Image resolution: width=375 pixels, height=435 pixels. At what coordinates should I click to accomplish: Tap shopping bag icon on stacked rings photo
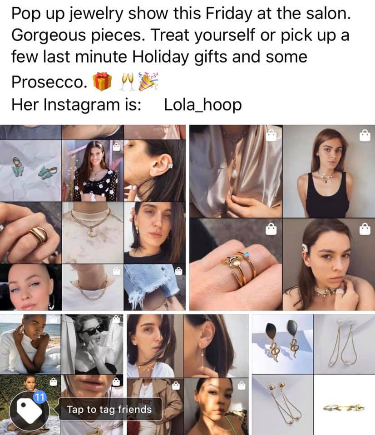pos(271,229)
